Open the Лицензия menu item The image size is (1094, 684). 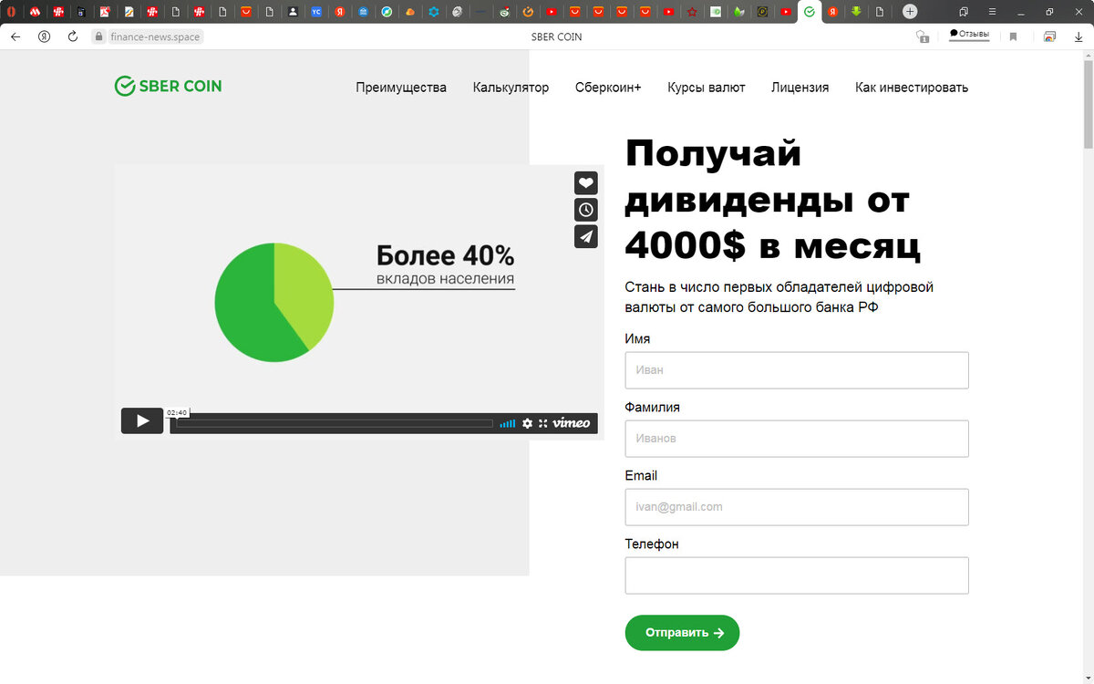point(800,88)
